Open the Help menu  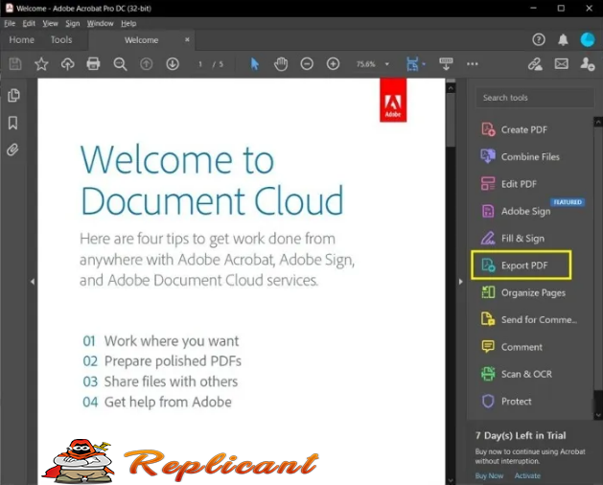point(128,23)
